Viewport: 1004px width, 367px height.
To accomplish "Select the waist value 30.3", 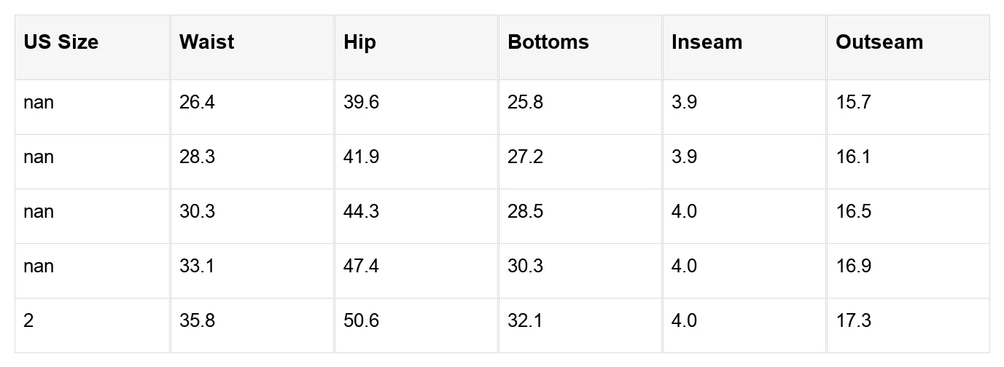I will pos(197,212).
